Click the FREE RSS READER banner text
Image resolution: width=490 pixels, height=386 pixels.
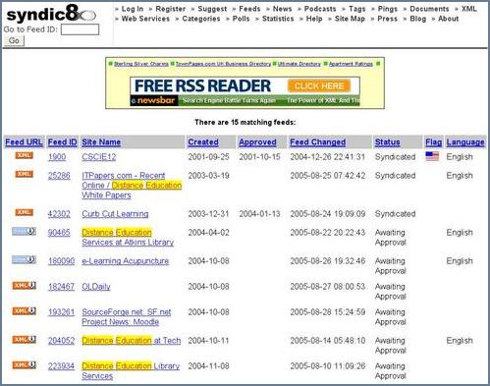(202, 85)
